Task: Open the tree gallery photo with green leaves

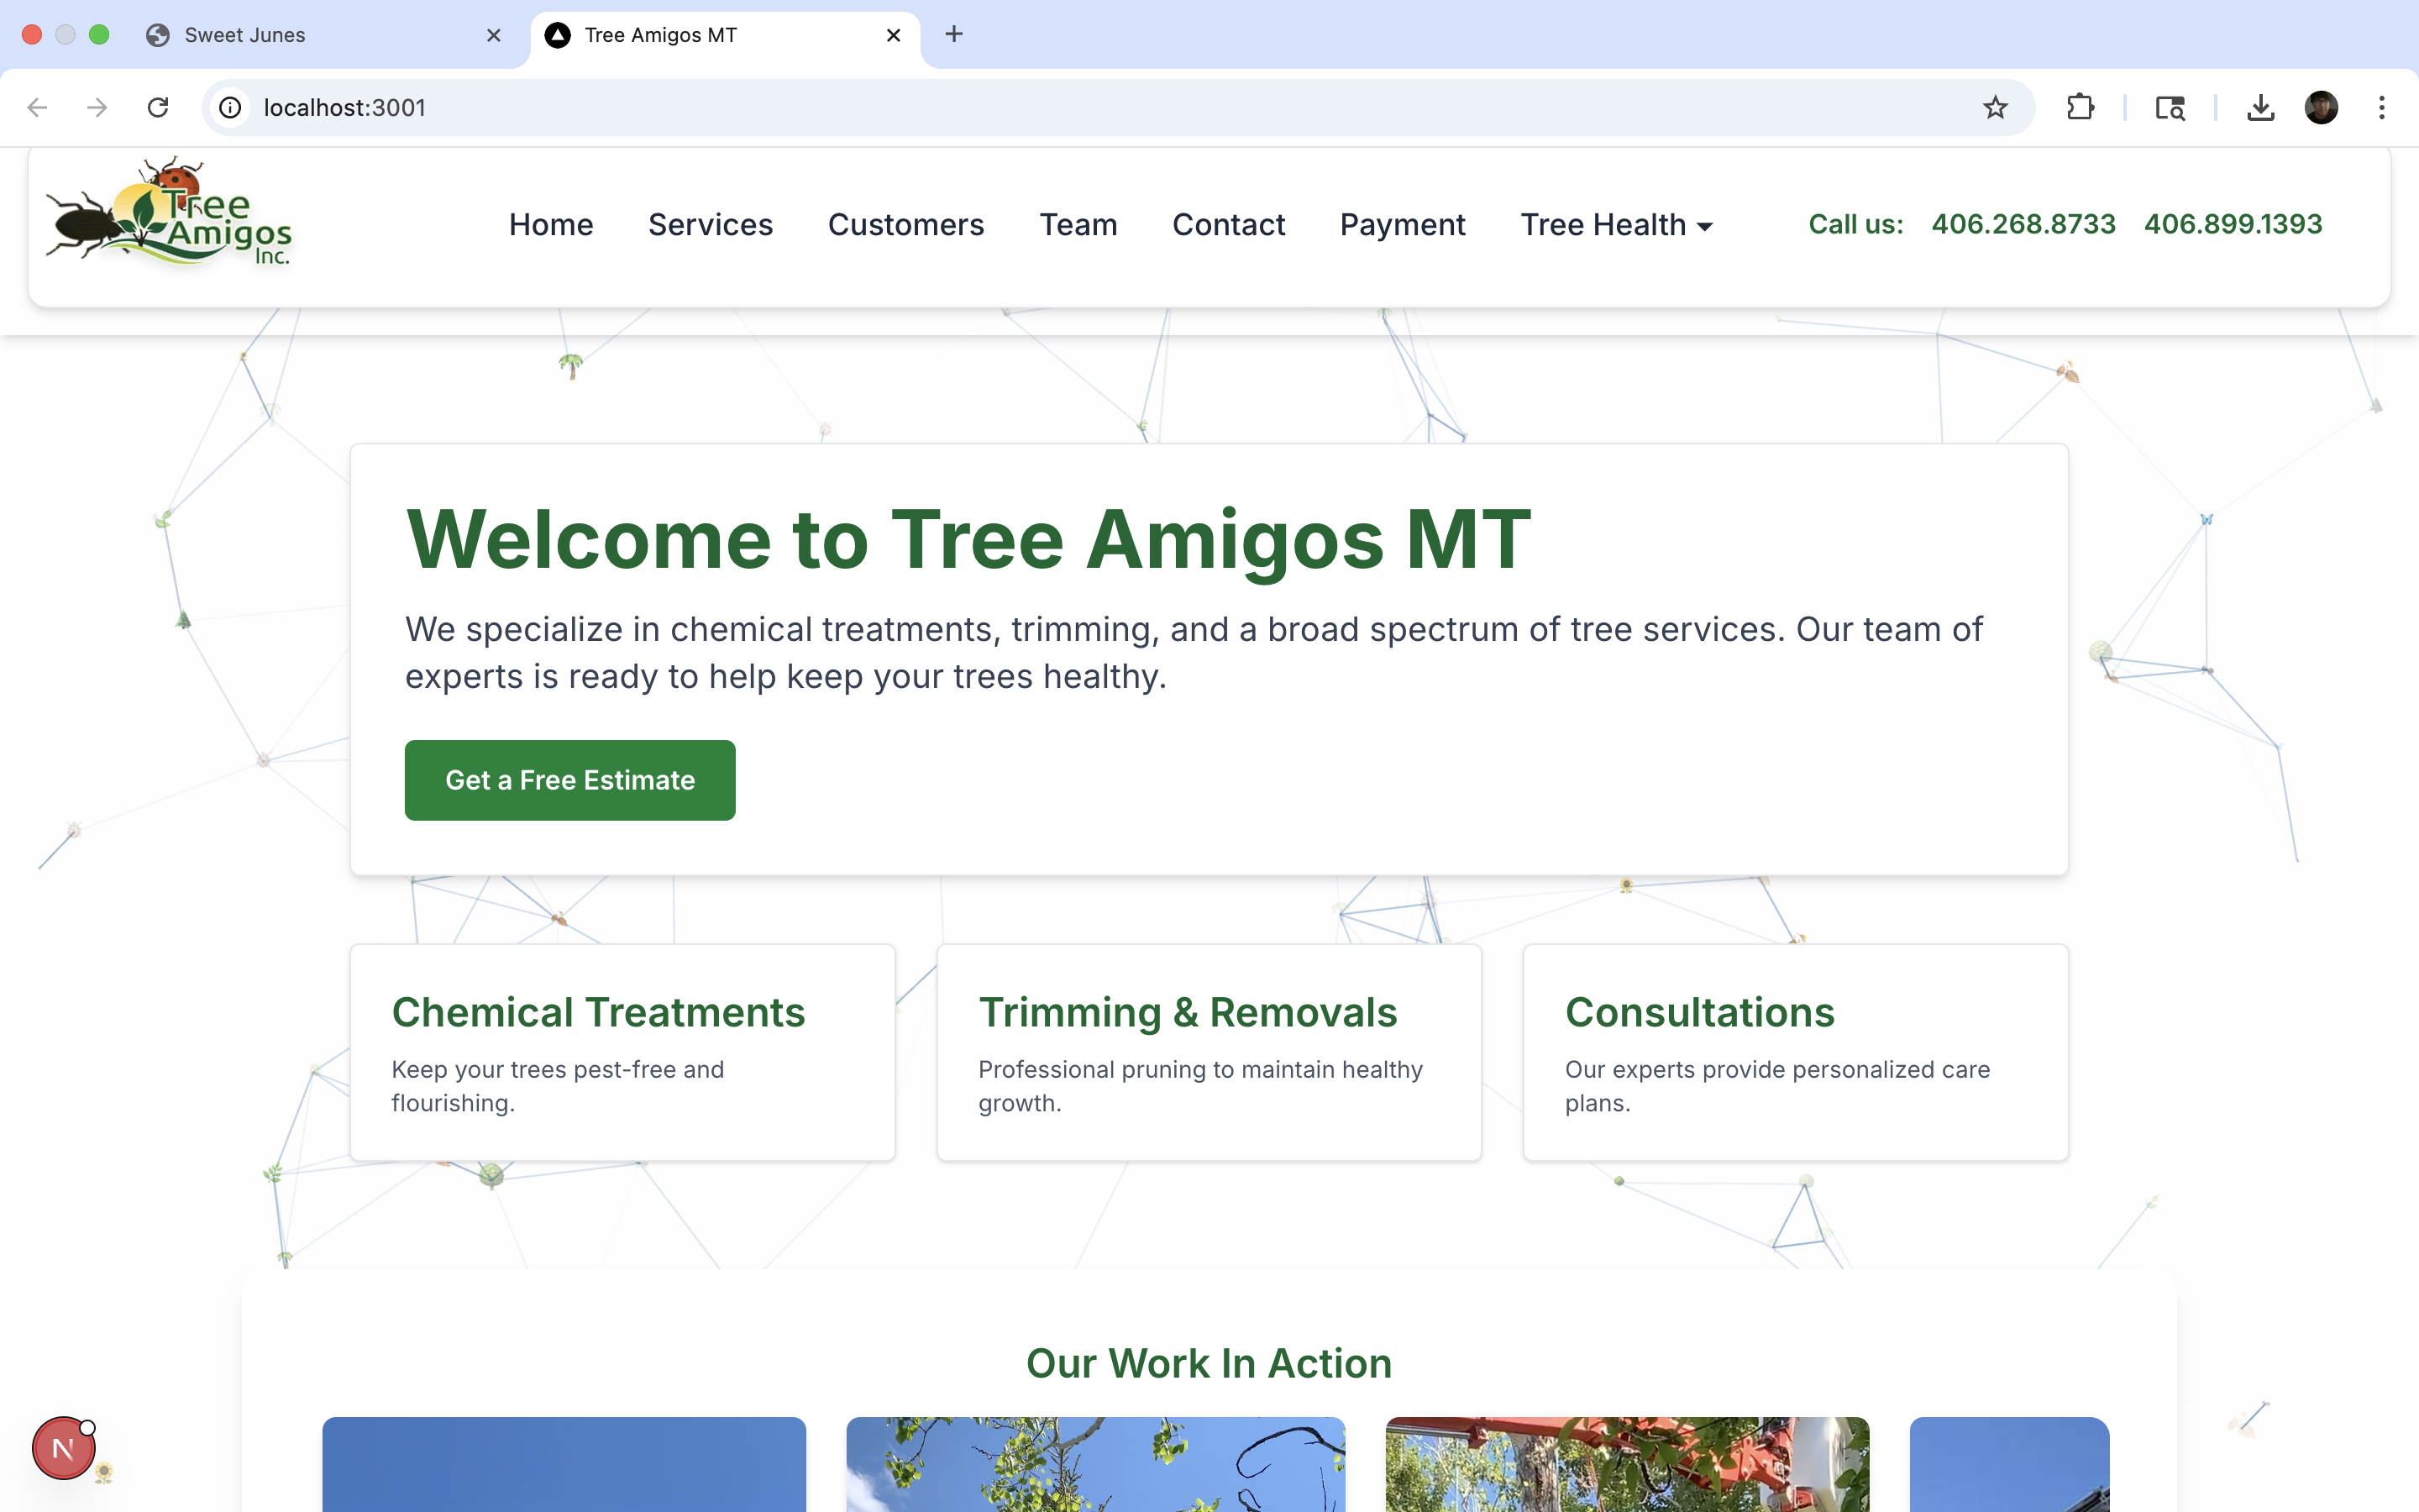Action: [x=1095, y=1464]
